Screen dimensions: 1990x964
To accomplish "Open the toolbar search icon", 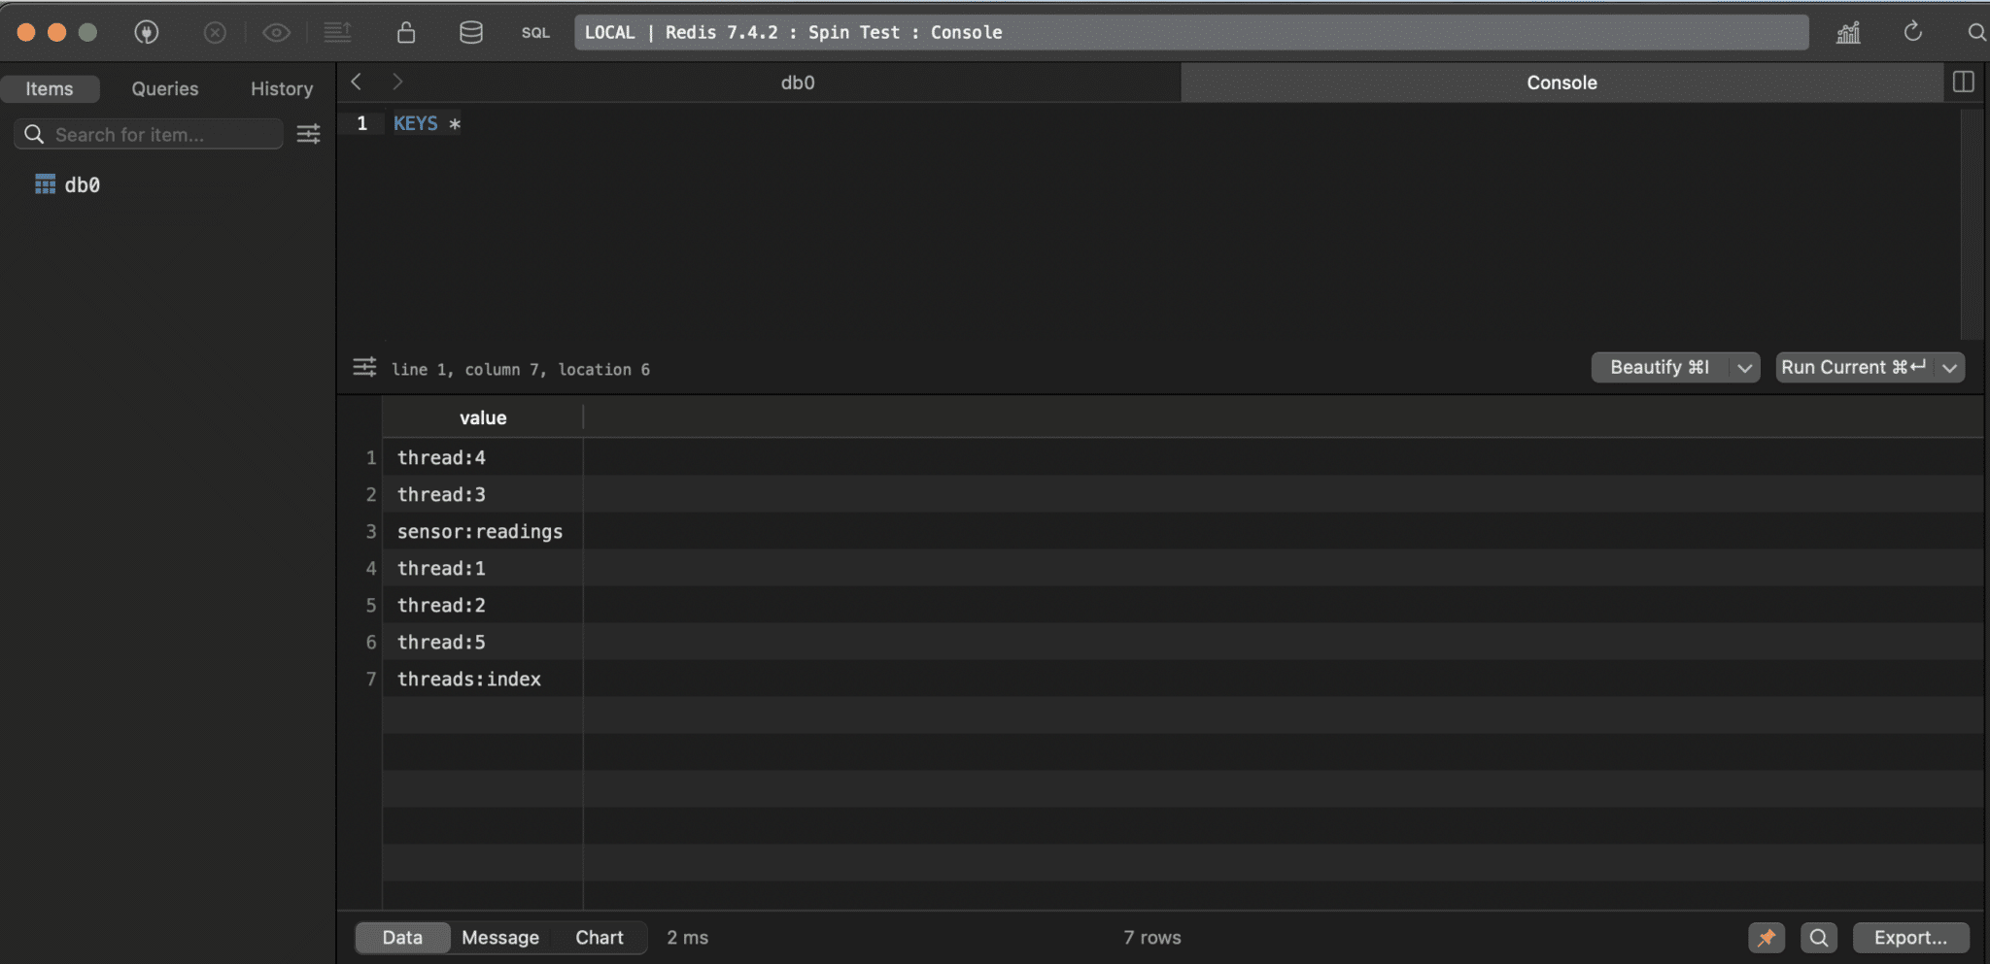I will coord(1976,32).
